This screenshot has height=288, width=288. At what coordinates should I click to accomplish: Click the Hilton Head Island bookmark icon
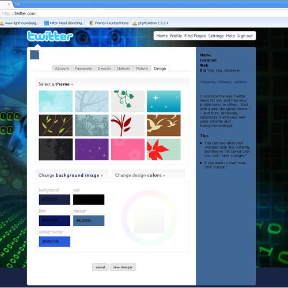(46, 23)
